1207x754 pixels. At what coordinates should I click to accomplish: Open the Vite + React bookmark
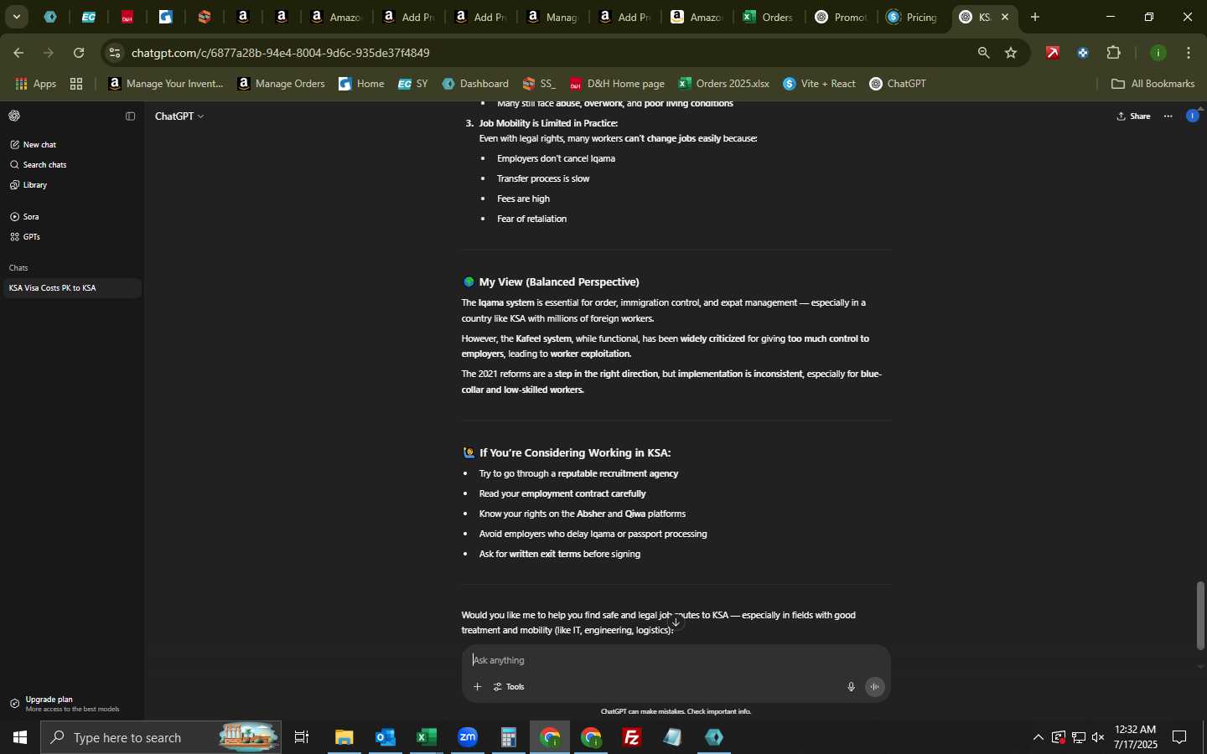tap(820, 84)
